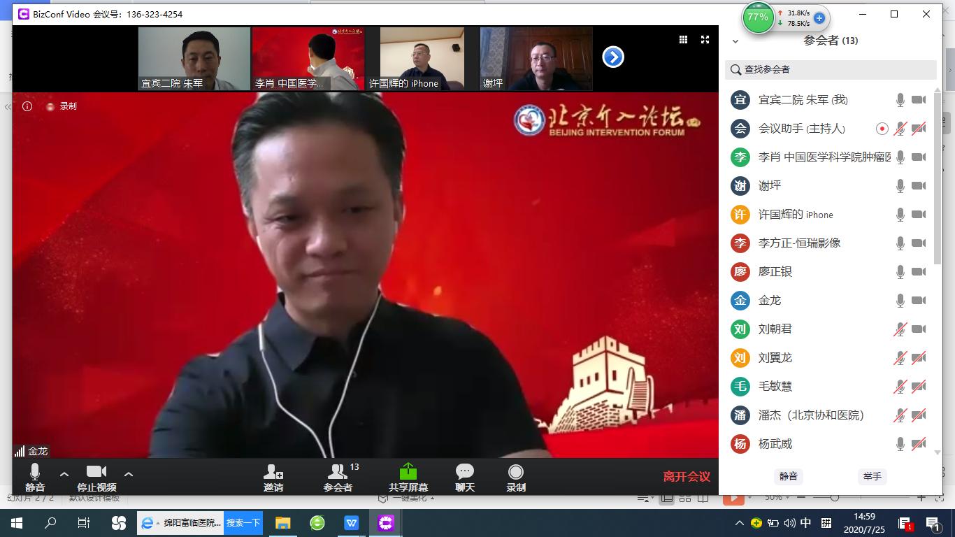Show meeting info via the circled i icon
Viewport: 955px width, 537px height.
[x=27, y=106]
